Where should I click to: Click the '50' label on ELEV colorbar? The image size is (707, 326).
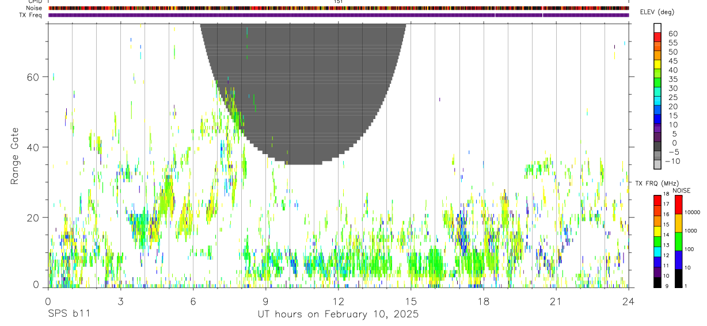(673, 52)
